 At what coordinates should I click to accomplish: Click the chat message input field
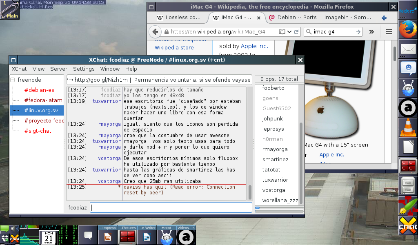coord(171,207)
